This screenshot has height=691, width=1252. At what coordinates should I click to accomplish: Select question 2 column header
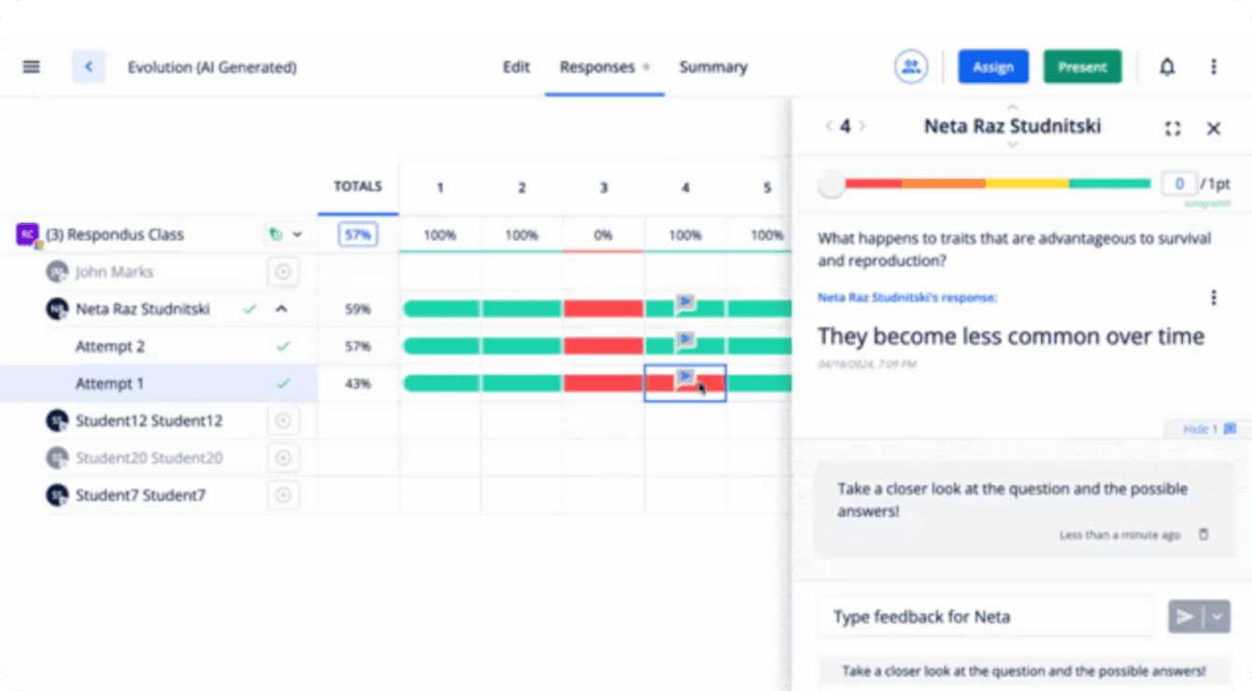521,188
